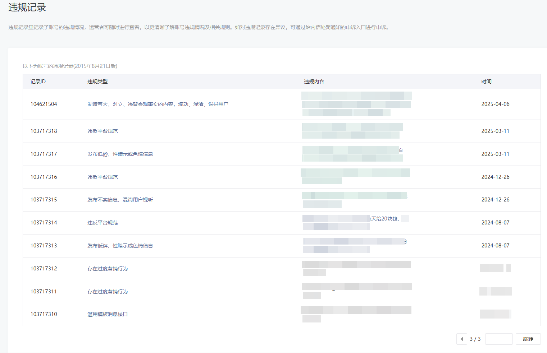Select record ID 104621504
This screenshot has width=547, height=353.
tap(44, 104)
